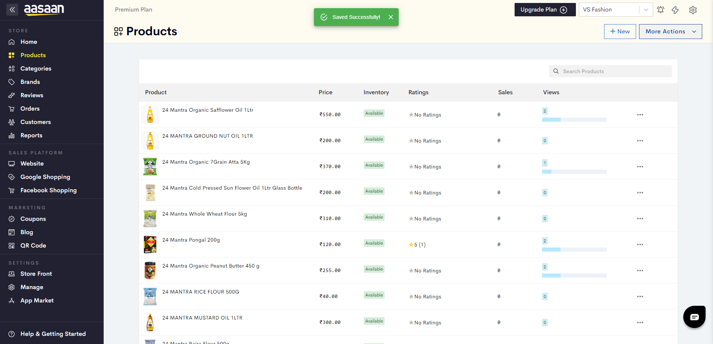Click the Website monitor icon
The height and width of the screenshot is (344, 713).
[12, 164]
